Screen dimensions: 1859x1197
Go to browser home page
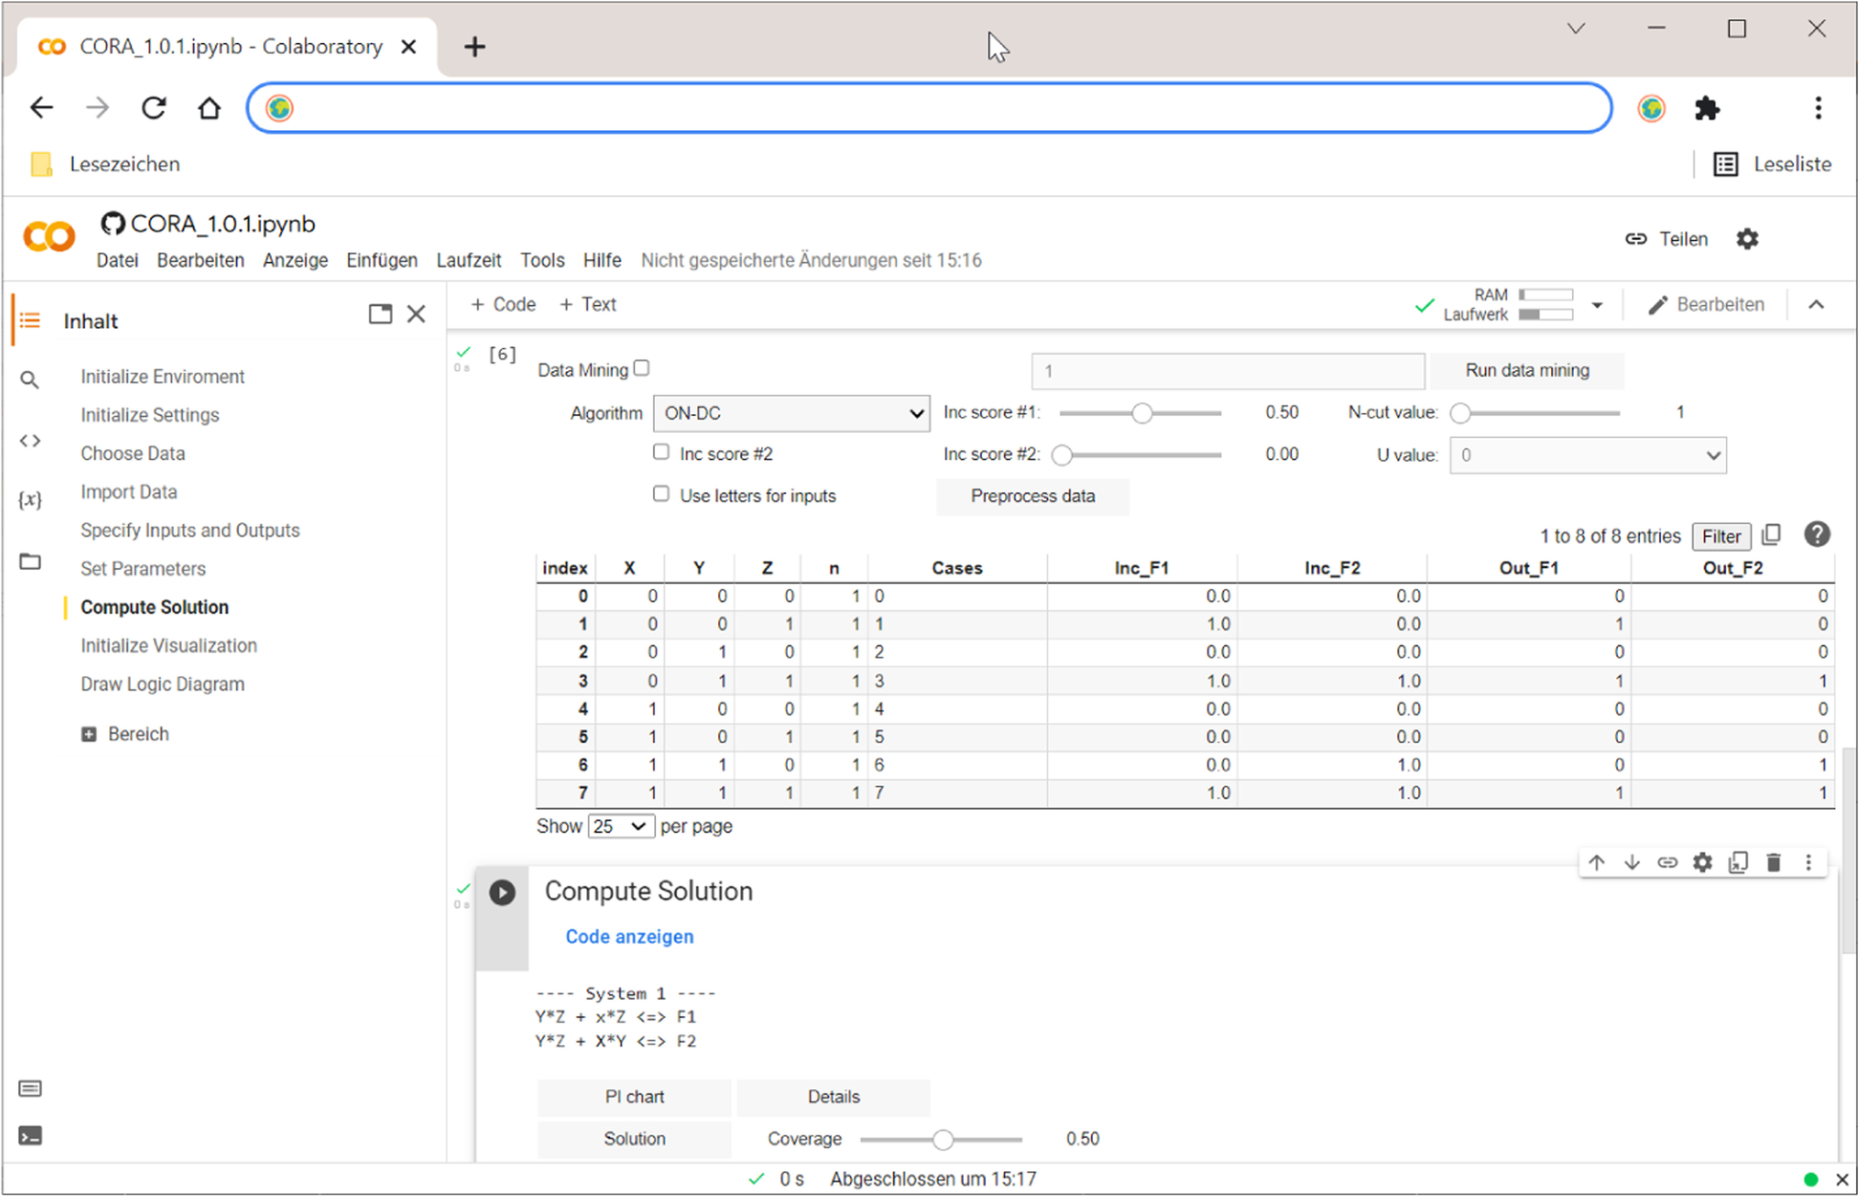[209, 108]
